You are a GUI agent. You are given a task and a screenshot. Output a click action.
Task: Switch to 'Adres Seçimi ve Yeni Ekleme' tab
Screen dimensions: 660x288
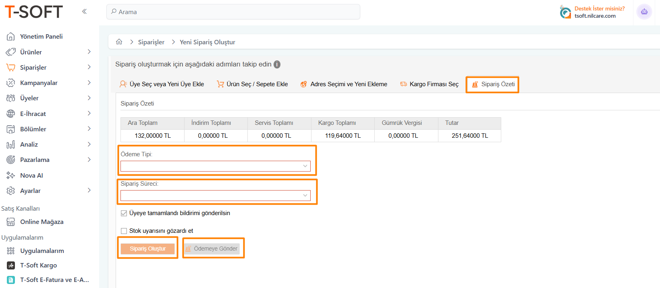(x=344, y=84)
